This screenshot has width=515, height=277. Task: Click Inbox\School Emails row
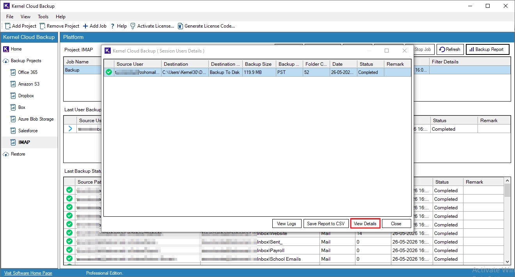[284, 259]
